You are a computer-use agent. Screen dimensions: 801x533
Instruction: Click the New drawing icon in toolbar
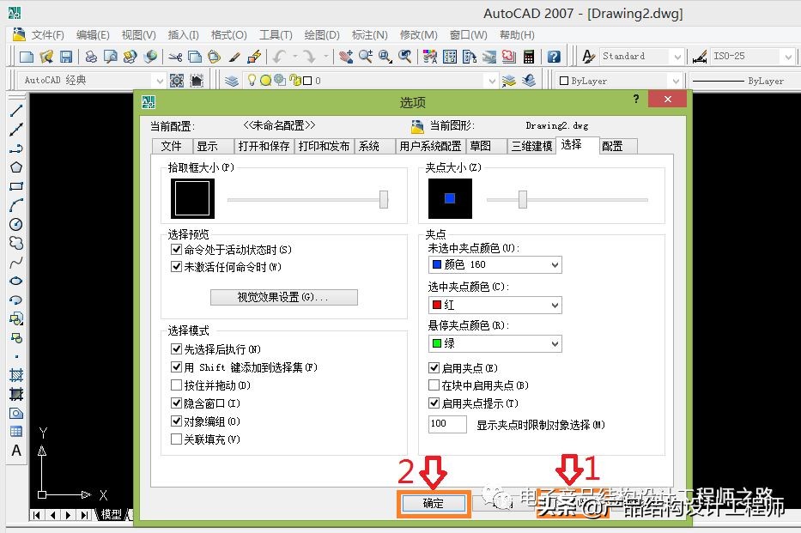(26, 57)
